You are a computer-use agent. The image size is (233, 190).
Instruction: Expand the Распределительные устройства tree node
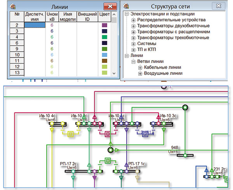coord(133,20)
